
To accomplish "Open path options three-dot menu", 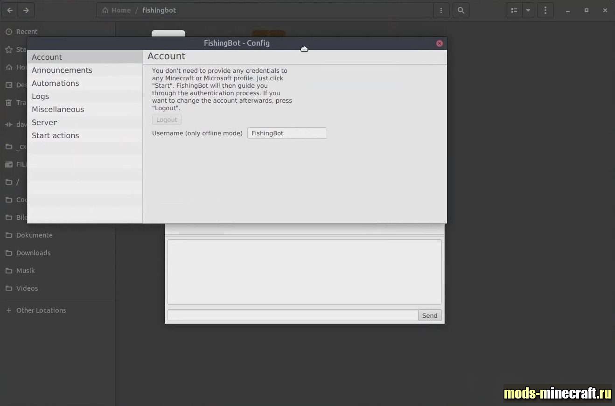I will coord(441,10).
